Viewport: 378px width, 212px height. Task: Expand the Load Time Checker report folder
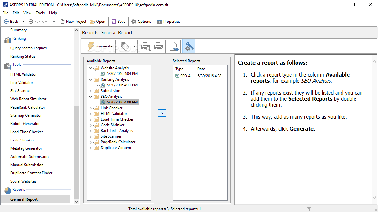[x=91, y=119]
